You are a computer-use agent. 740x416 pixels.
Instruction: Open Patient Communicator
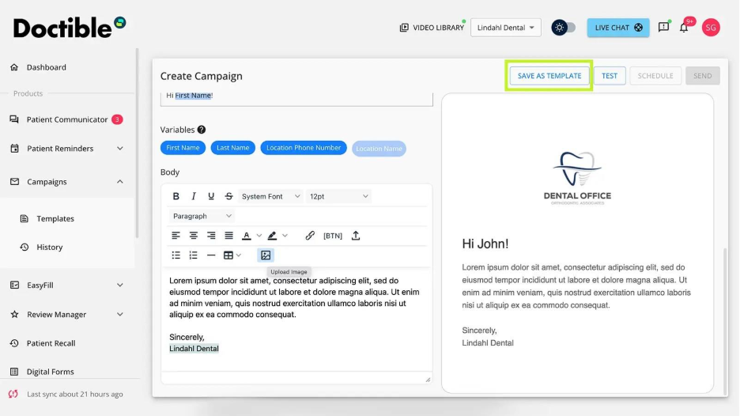pyautogui.click(x=67, y=120)
